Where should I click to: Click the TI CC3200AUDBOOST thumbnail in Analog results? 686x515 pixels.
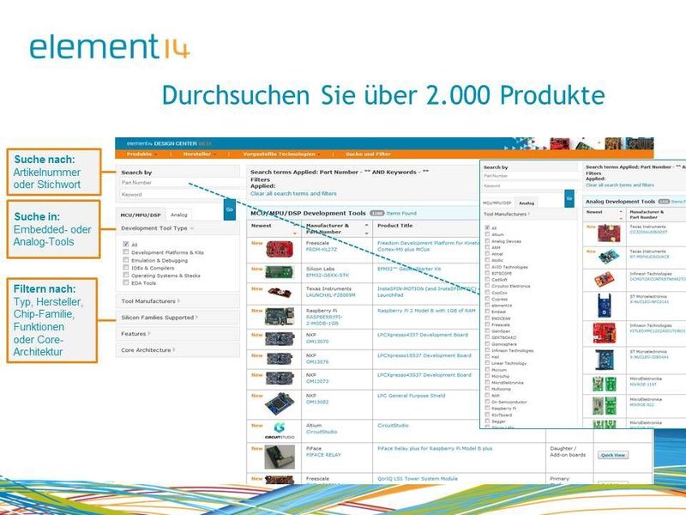[x=609, y=233]
